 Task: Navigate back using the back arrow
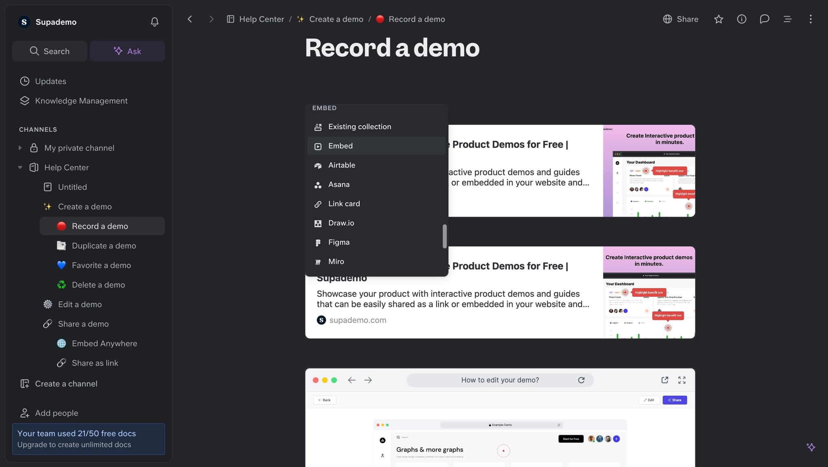point(189,19)
